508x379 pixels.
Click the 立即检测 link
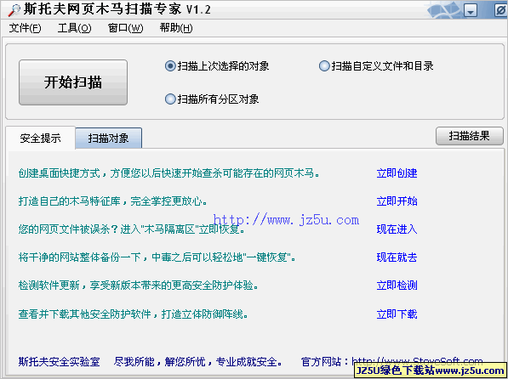(397, 286)
